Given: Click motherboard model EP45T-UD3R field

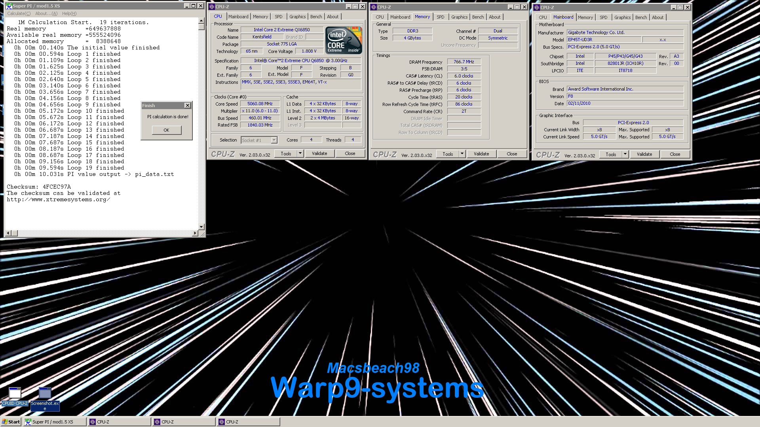Looking at the screenshot, I should [604, 40].
